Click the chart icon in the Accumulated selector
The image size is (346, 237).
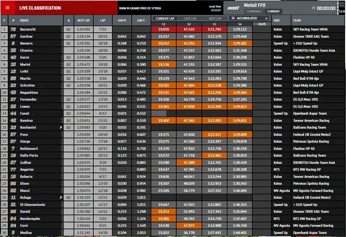point(233,18)
